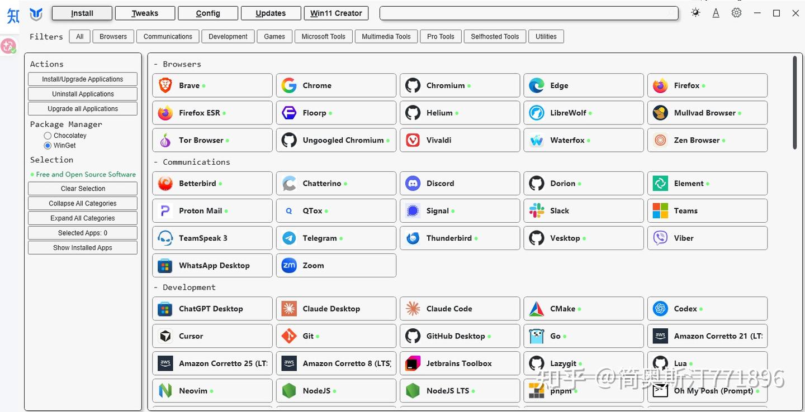The image size is (805, 412).
Task: Toggle selection of Vesktop
Action: click(x=584, y=238)
